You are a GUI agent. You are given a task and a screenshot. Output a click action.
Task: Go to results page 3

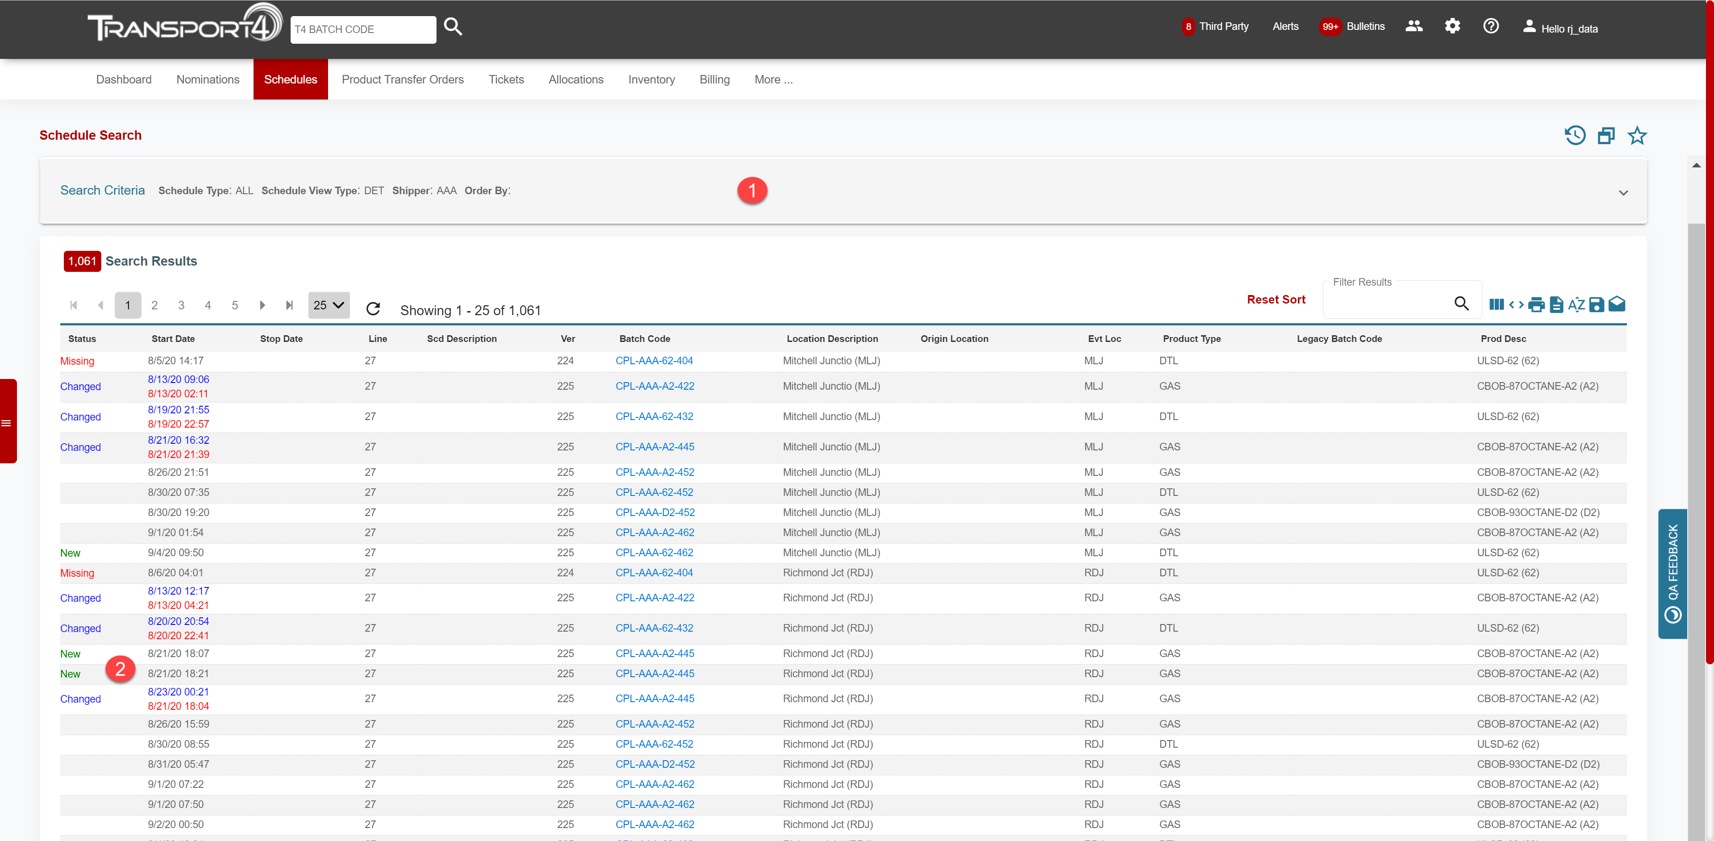pyautogui.click(x=181, y=305)
